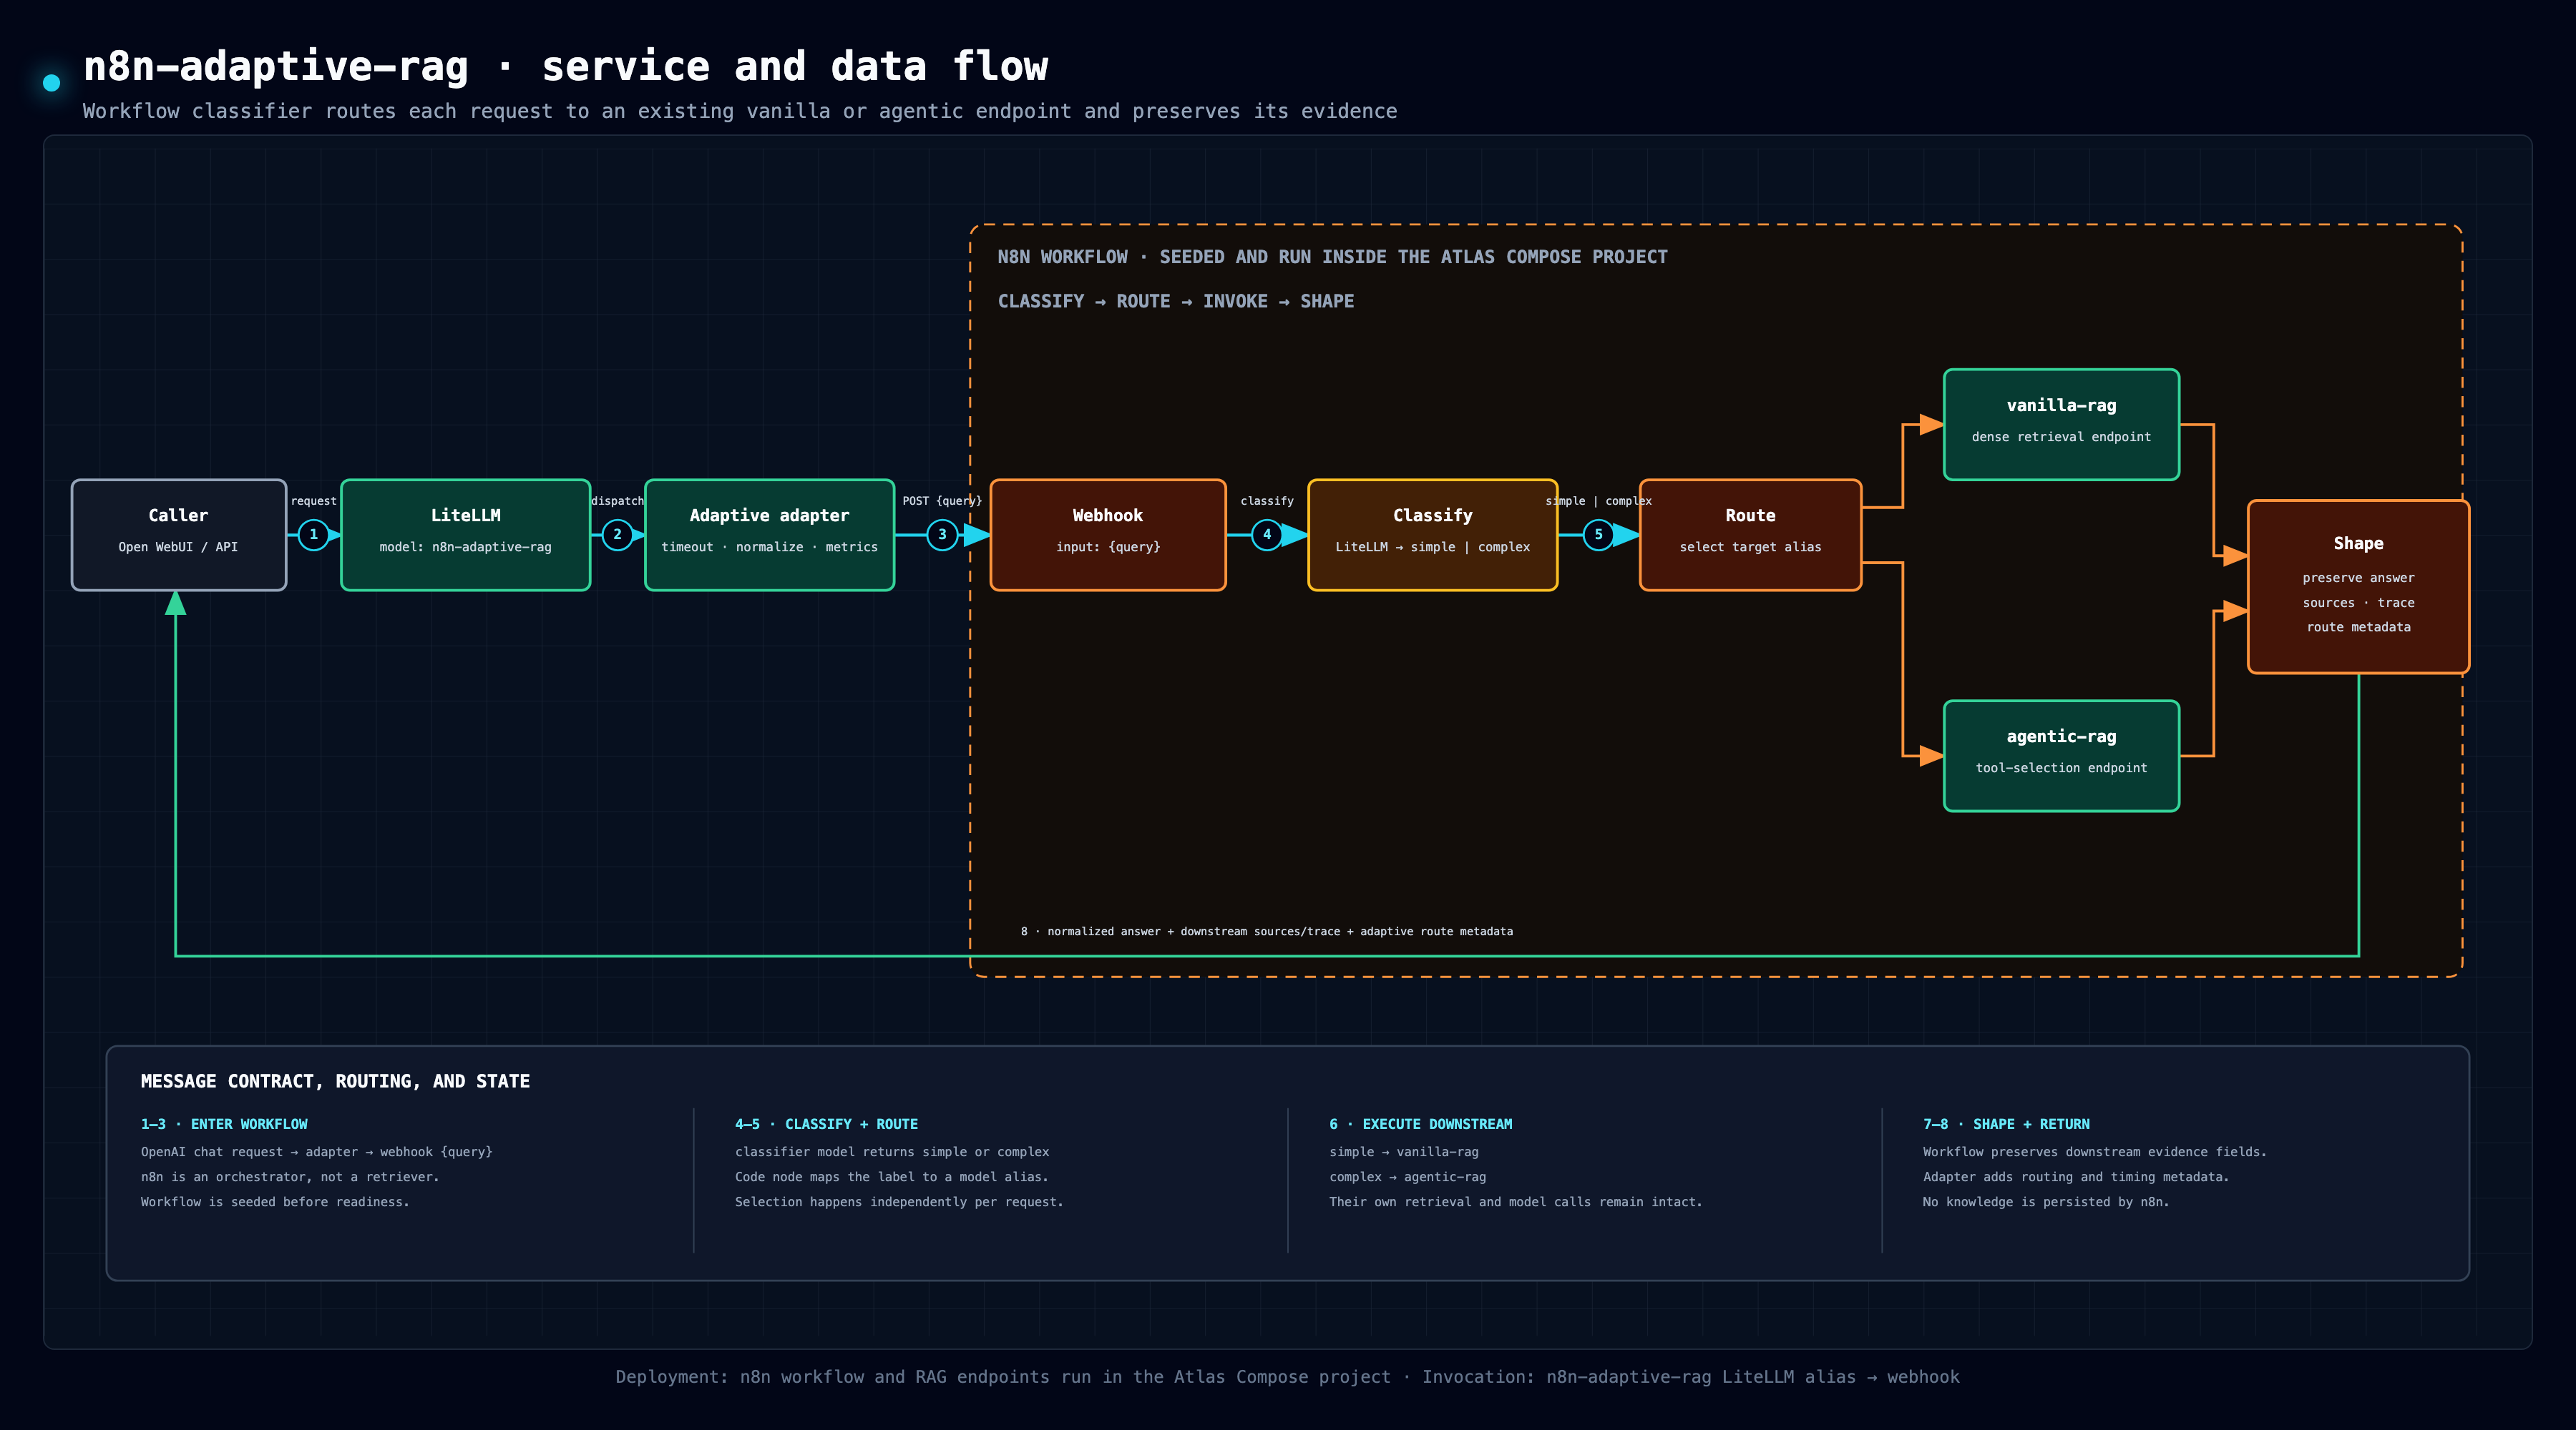Click 'classifier model returns simple or complex'
This screenshot has width=2576, height=1430.
pos(892,1152)
